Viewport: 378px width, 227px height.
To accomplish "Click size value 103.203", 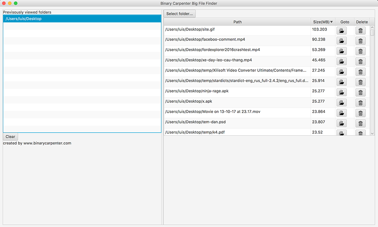I will tap(319, 29).
